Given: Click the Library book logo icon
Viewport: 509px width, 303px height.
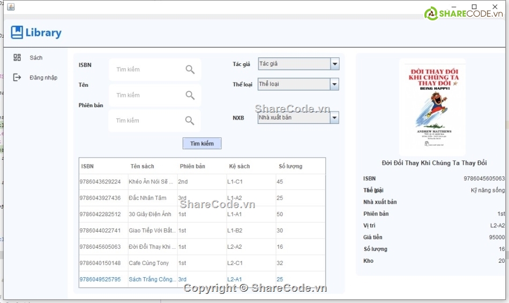Looking at the screenshot, I should 17,33.
